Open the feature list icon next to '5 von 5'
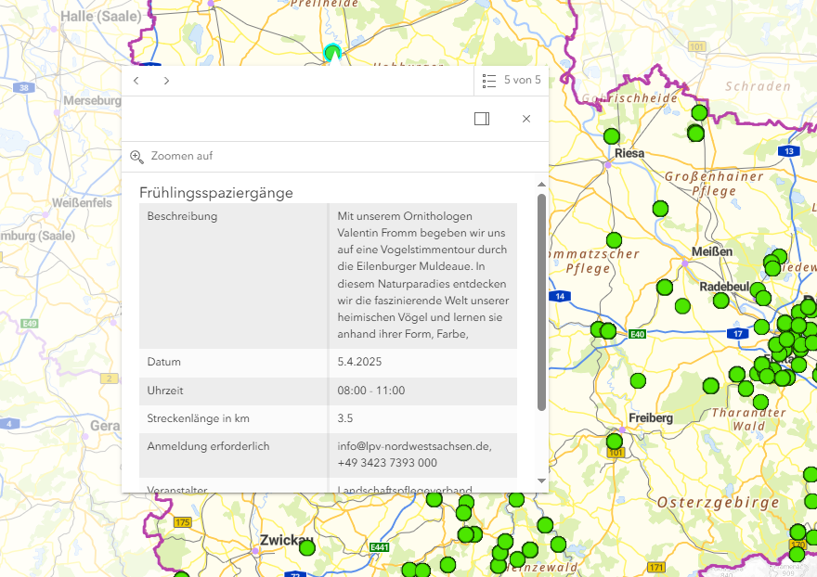The height and width of the screenshot is (577, 817). tap(489, 81)
